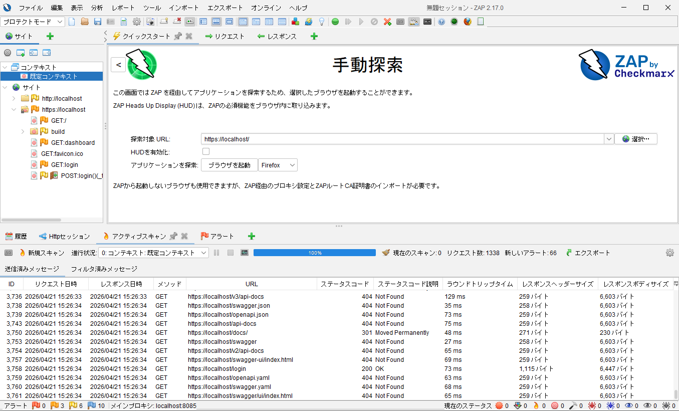679x411 pixels.
Task: Click the green radar icon in toolbar
Action: tap(455, 22)
